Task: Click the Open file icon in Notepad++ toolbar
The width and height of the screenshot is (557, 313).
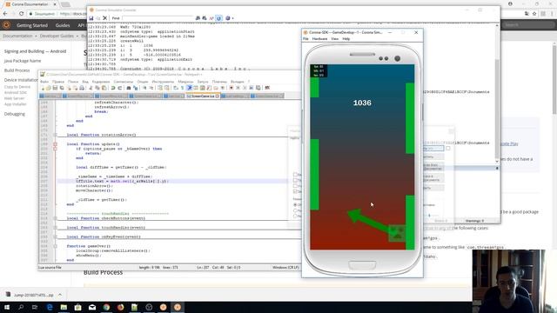Action: tap(49, 88)
